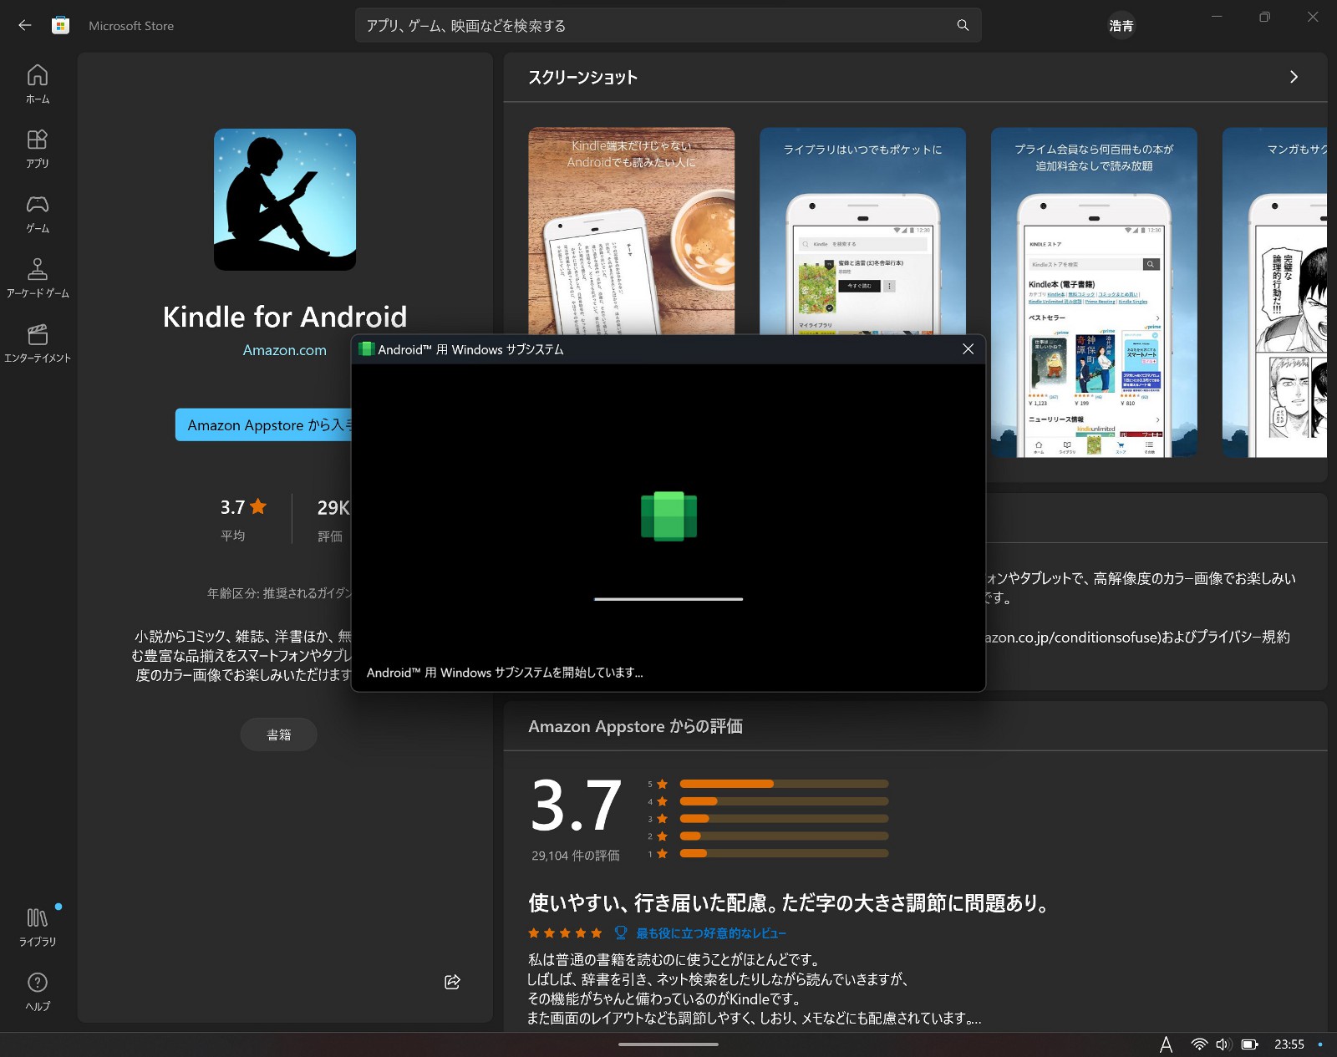Click the share icon on the Kindle page

click(x=451, y=983)
